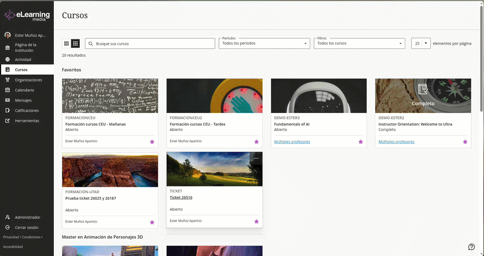Screen dimensions: 484x256
Task: Go to Página de la Institución
Action: click(25, 48)
